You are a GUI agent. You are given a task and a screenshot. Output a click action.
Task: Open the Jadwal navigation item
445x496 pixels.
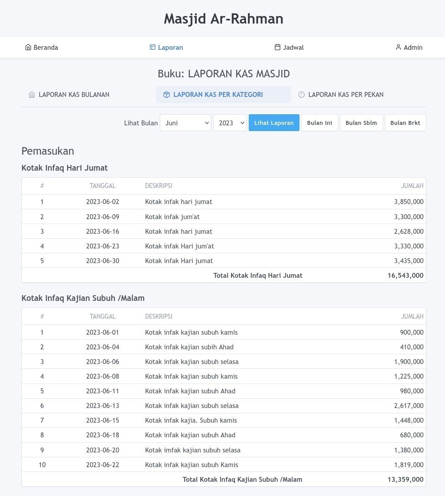(289, 48)
